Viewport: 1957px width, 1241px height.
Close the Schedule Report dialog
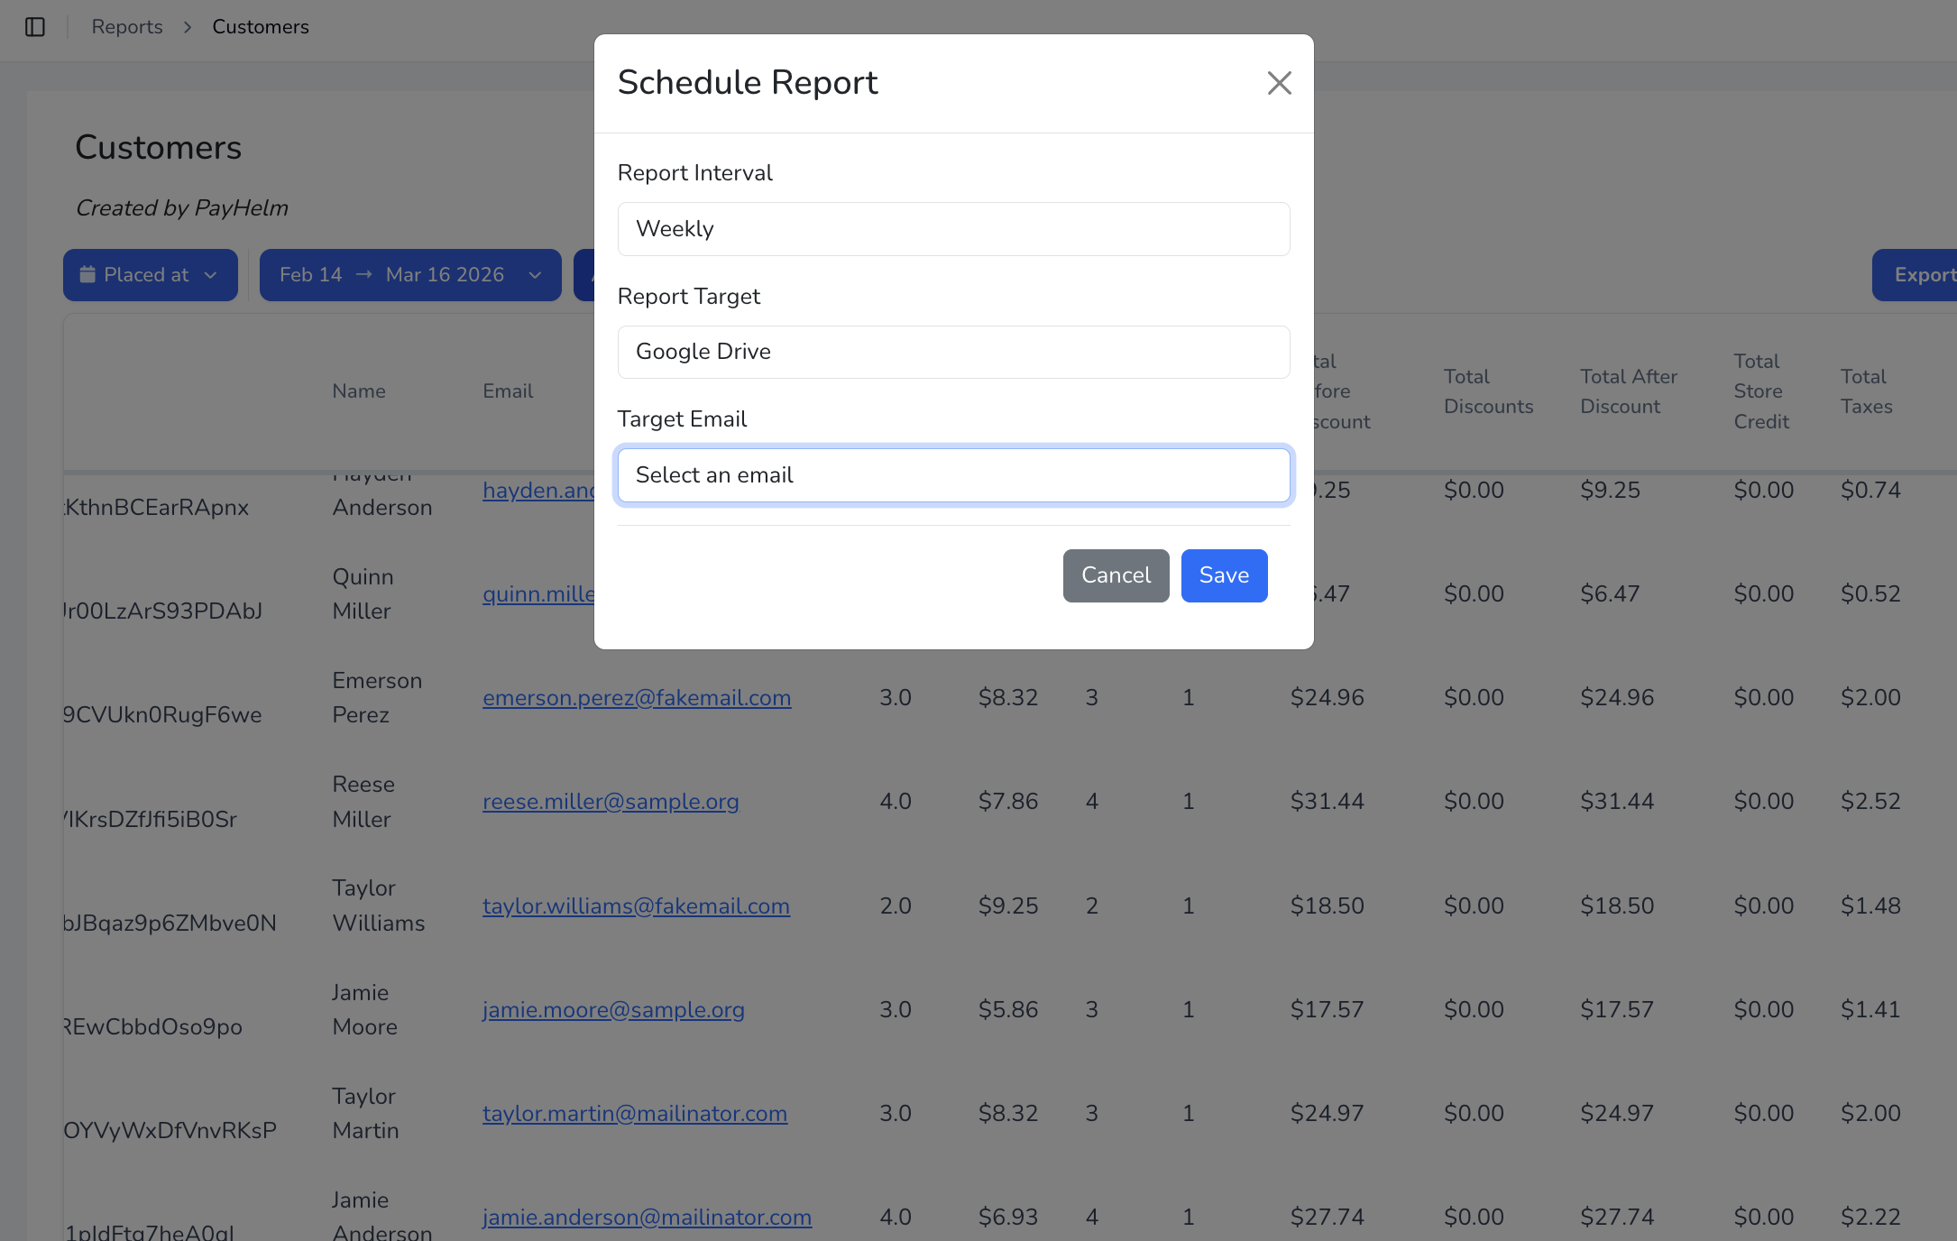pos(1279,83)
